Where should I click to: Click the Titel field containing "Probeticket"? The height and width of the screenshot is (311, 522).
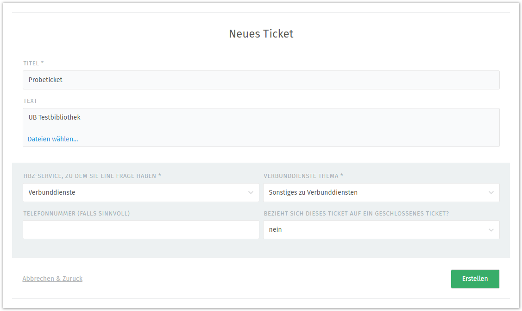click(261, 80)
